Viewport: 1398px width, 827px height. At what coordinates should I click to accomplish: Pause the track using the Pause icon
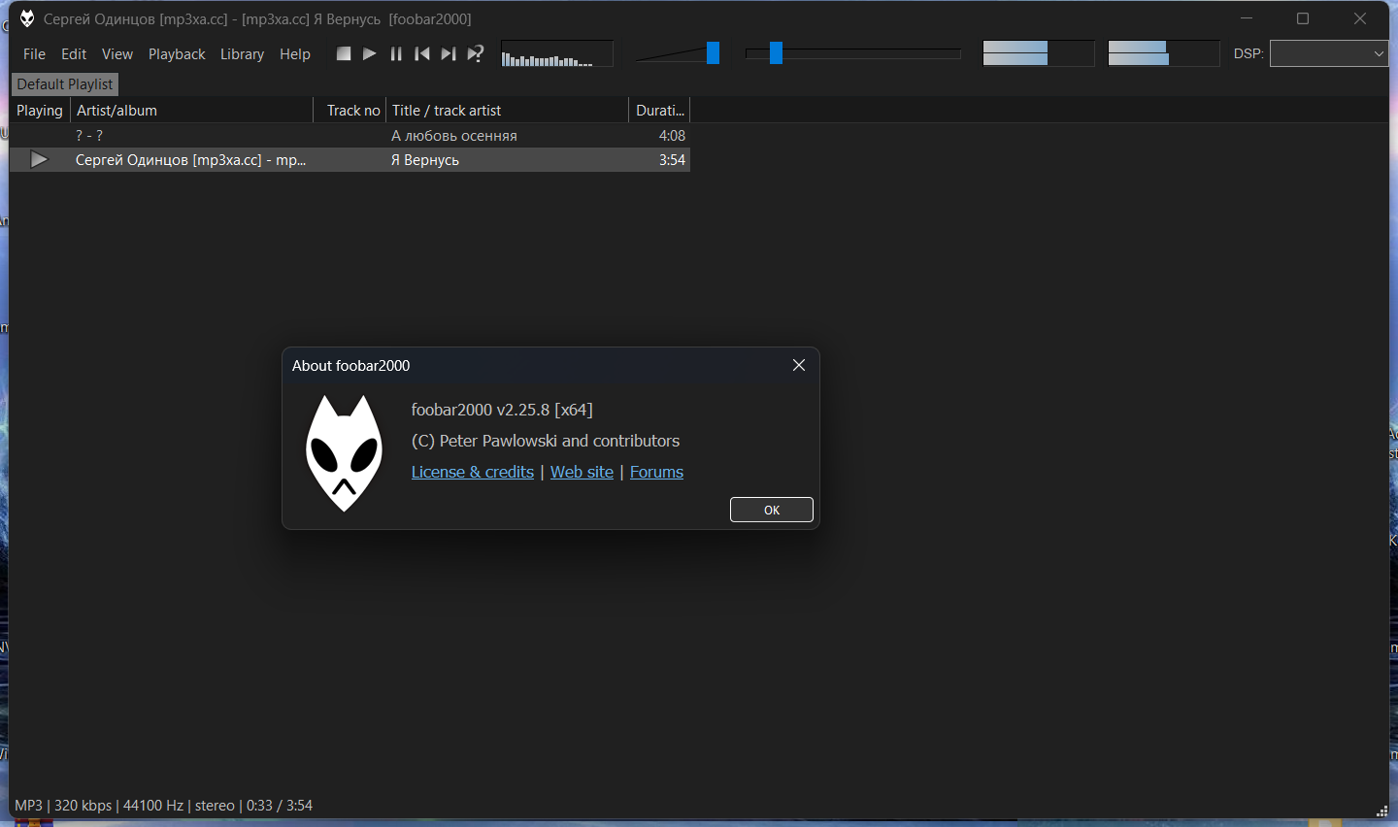[396, 53]
